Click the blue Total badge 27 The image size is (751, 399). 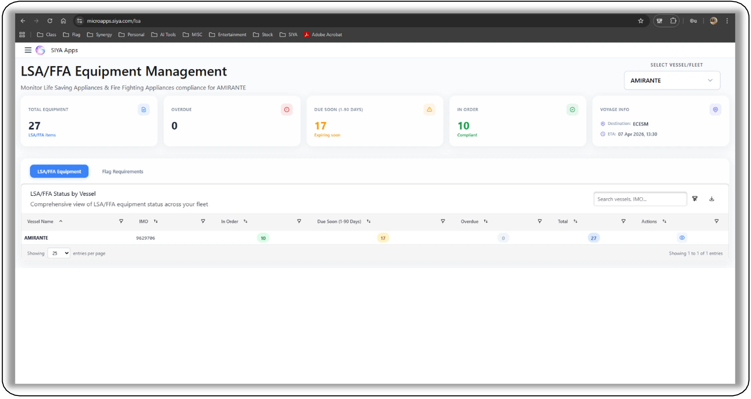(x=593, y=238)
